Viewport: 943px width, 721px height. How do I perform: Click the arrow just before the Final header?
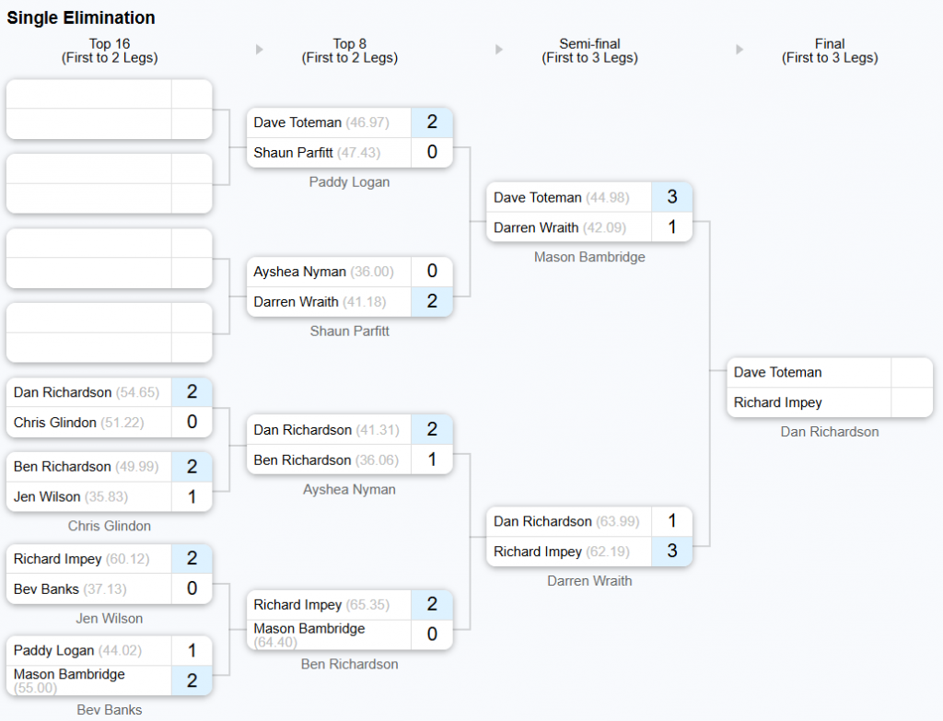739,50
